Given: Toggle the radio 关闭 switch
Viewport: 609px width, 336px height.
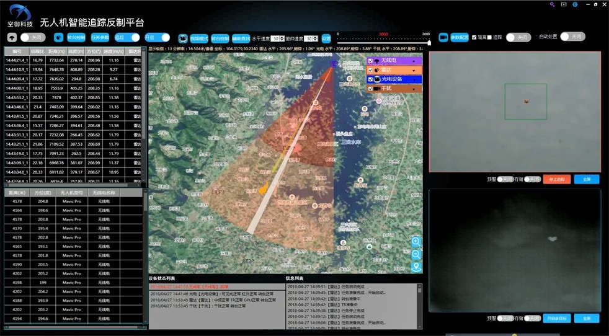Looking at the screenshot, I should coord(33,38).
